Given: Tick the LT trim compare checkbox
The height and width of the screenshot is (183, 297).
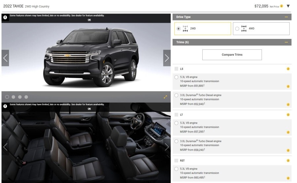Looking at the screenshot, I should tap(176, 115).
